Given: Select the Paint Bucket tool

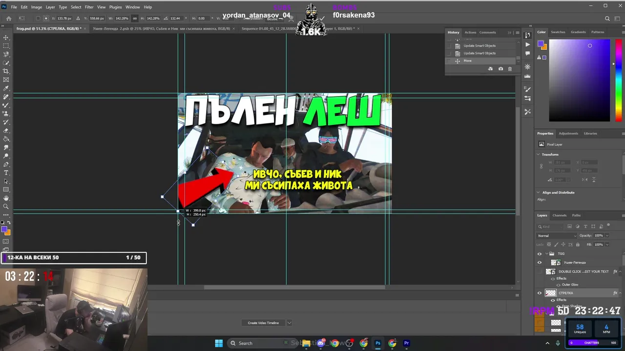Looking at the screenshot, I should [x=6, y=139].
